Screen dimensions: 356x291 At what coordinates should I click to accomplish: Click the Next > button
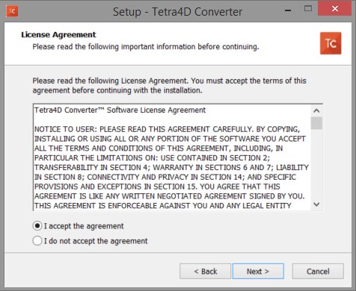coord(258,271)
